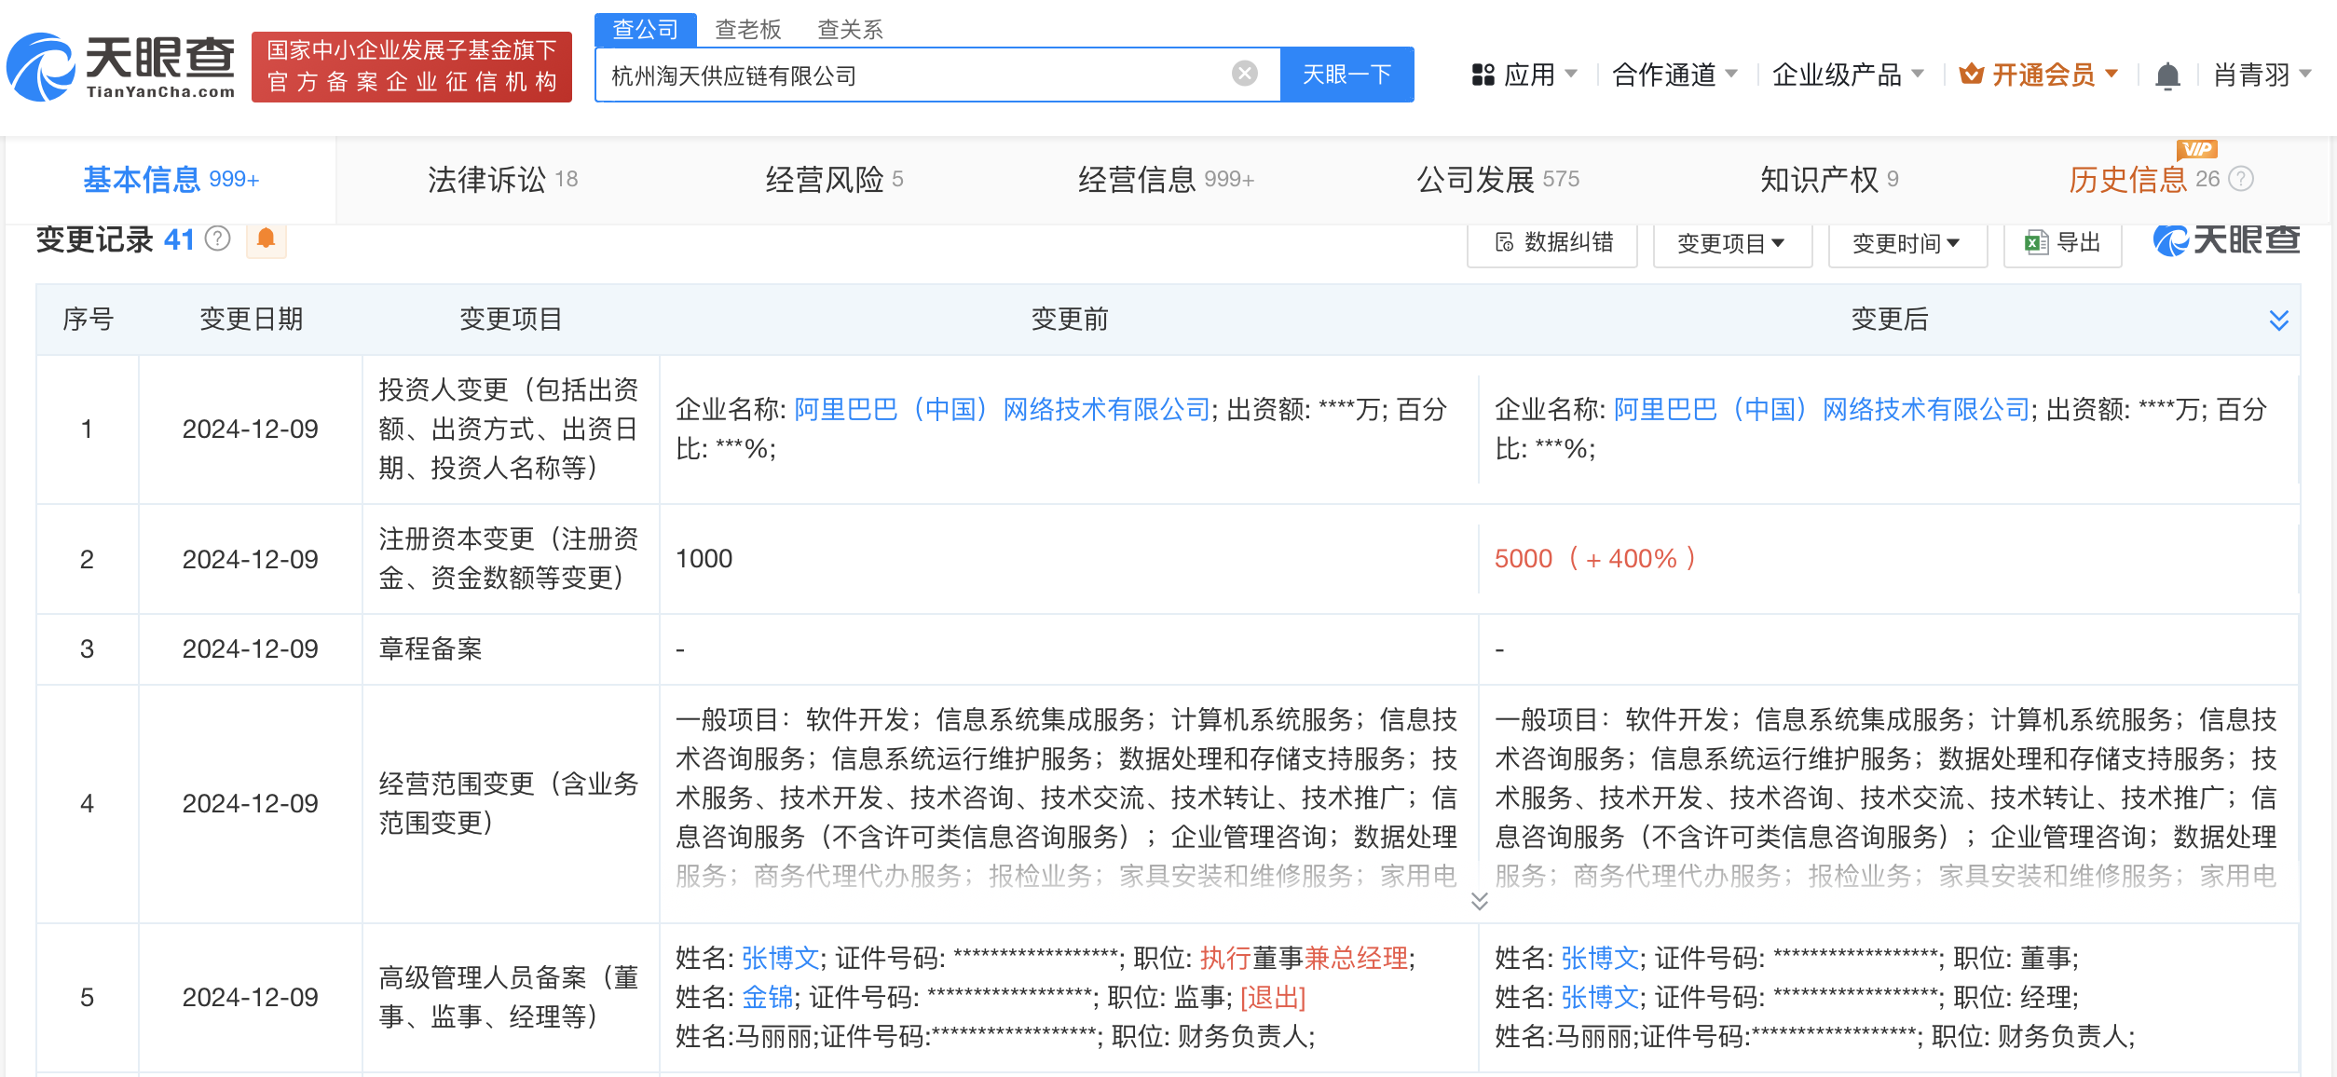This screenshot has height=1077, width=2337.
Task: Click the TianYanCha logo icon
Action: pyautogui.click(x=42, y=68)
